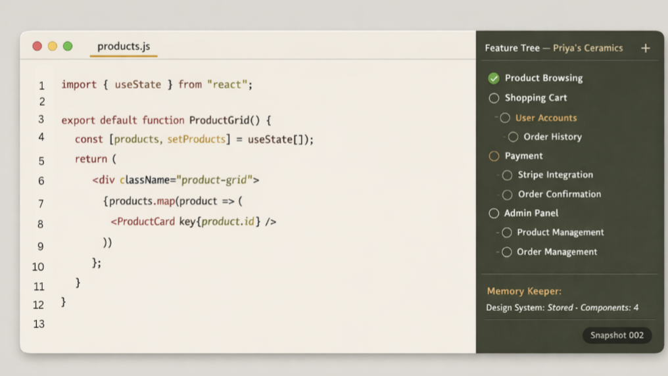Viewport: 668px width, 376px height.
Task: Click the Product Management circle icon
Action: 507,233
